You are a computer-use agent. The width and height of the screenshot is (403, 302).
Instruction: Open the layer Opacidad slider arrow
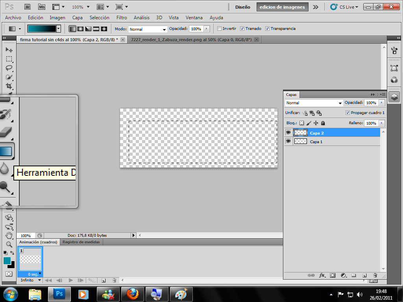click(x=382, y=103)
